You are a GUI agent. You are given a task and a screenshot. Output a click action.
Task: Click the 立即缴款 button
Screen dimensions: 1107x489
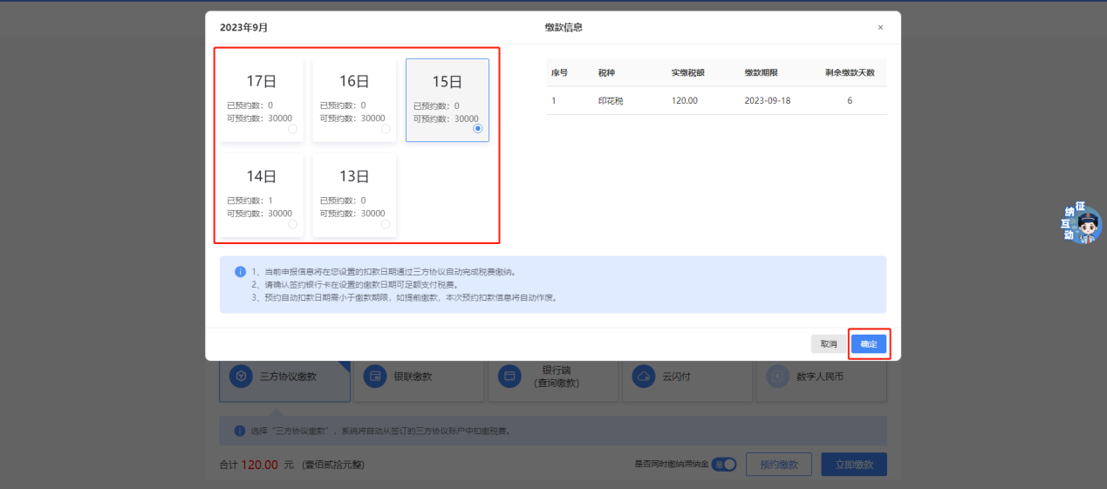pos(853,465)
